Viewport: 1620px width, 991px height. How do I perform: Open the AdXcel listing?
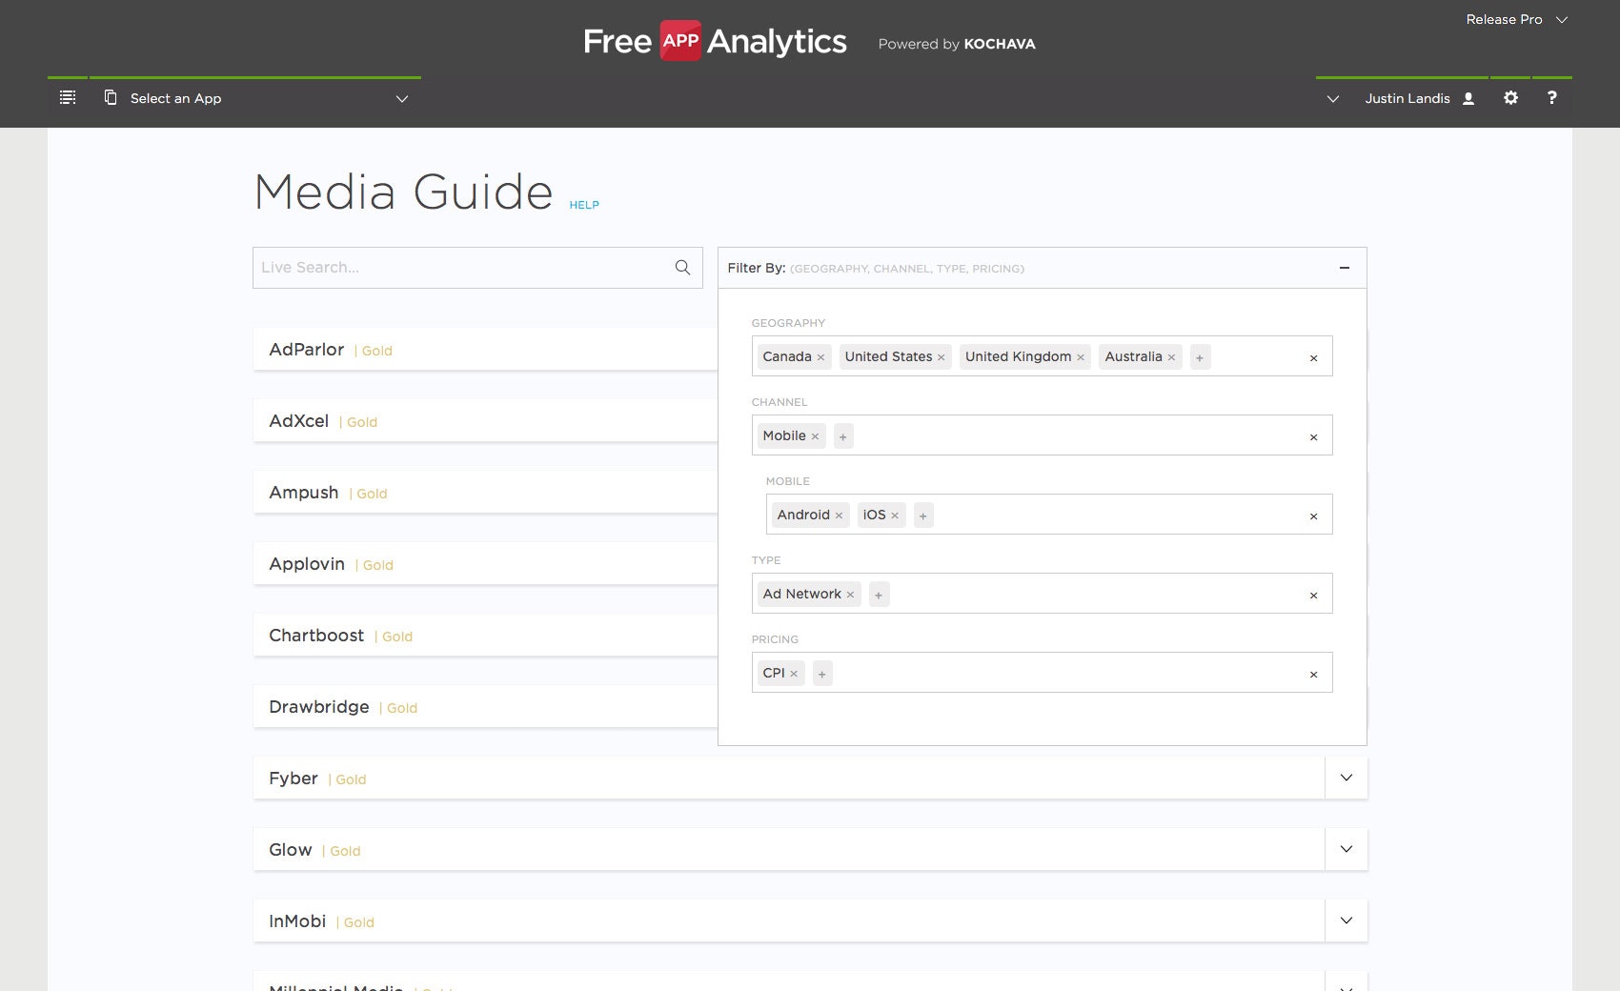tap(485, 421)
